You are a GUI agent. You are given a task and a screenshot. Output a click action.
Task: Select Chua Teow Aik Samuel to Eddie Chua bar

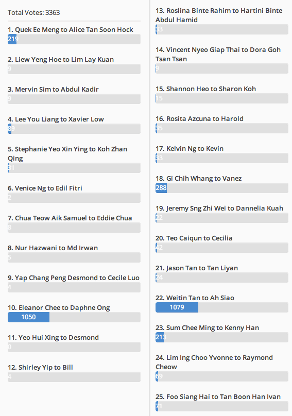[74, 228]
